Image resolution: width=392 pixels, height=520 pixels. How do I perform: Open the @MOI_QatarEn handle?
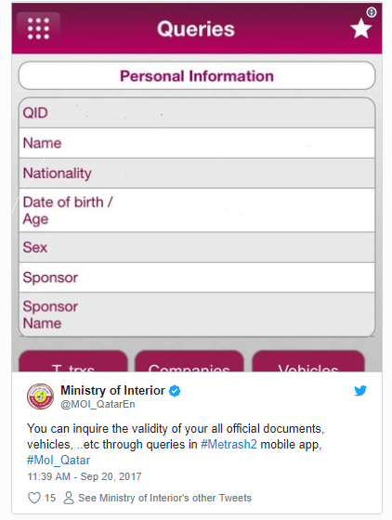coord(98,404)
